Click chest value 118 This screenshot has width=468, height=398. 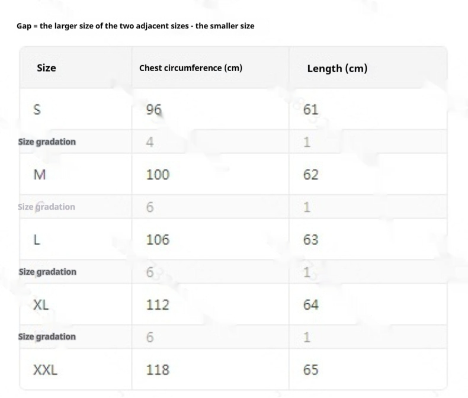coord(158,370)
